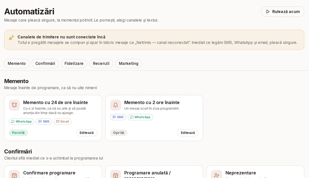Image resolution: width=309 pixels, height=178 pixels.
Task: Select the SMS chip on the 24 de ore card
Action: [44, 122]
